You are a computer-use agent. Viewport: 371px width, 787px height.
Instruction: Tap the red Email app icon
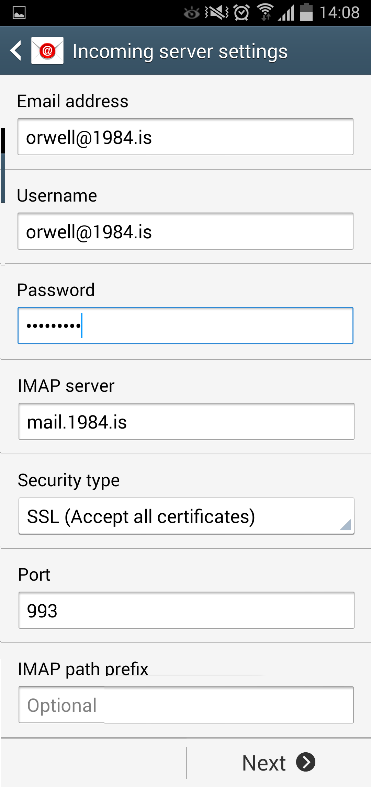[x=47, y=51]
